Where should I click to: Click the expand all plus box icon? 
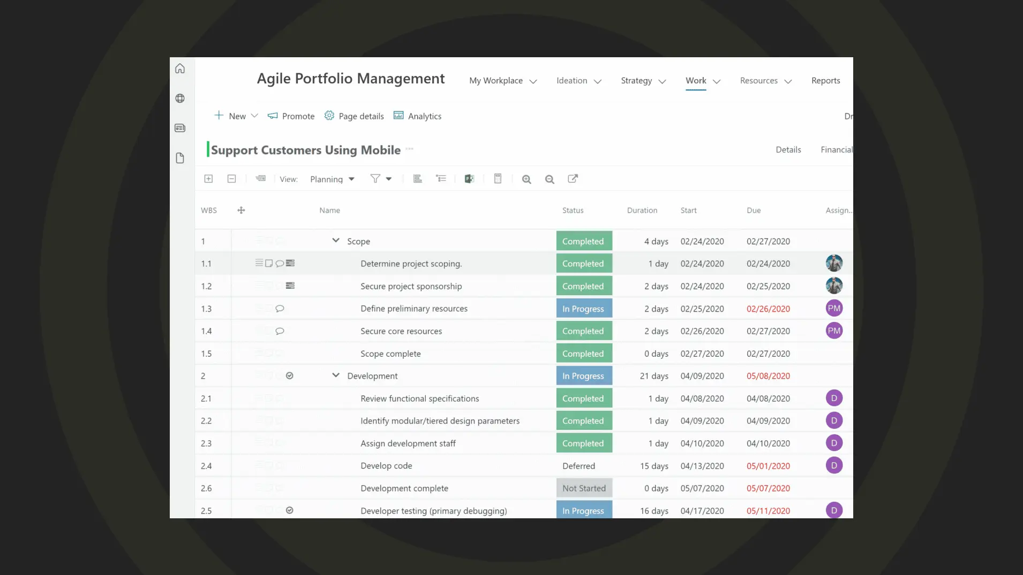pos(208,179)
